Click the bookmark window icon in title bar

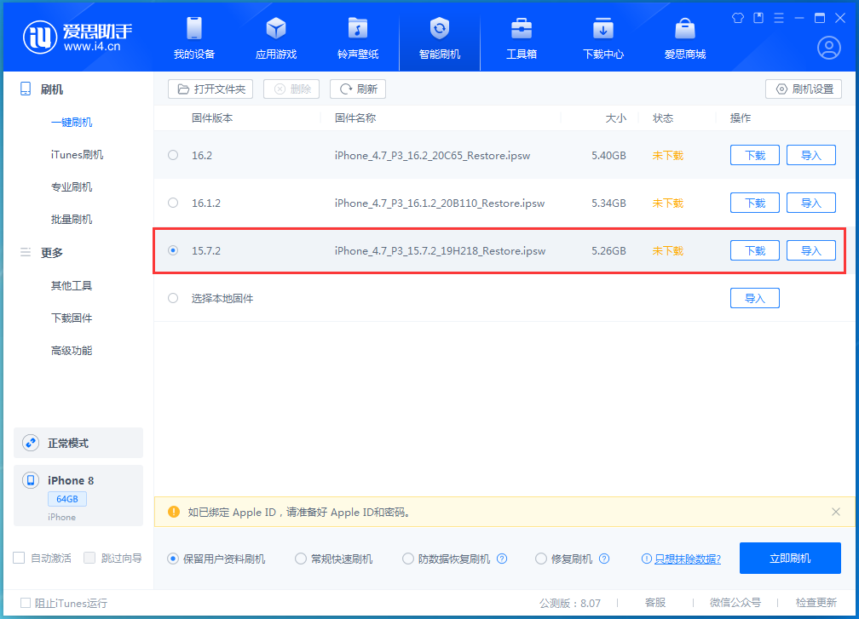click(758, 18)
